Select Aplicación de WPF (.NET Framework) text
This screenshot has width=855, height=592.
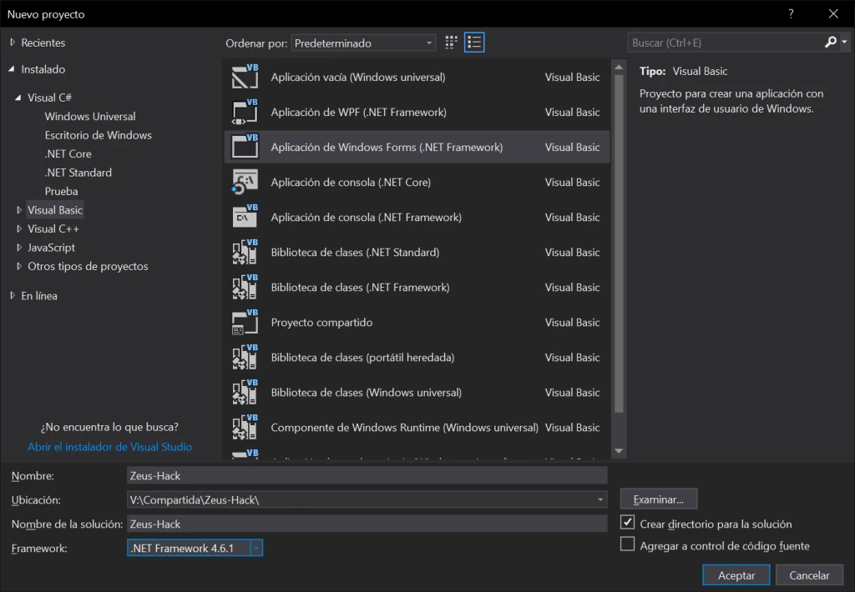pyautogui.click(x=359, y=113)
